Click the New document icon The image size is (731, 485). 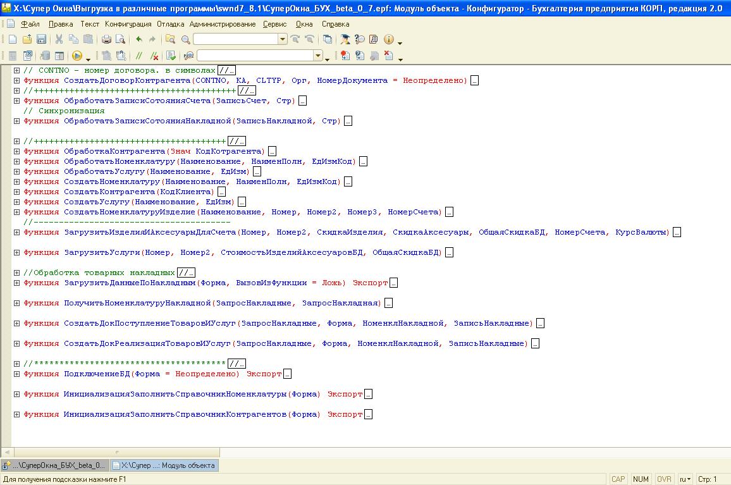coord(13,39)
